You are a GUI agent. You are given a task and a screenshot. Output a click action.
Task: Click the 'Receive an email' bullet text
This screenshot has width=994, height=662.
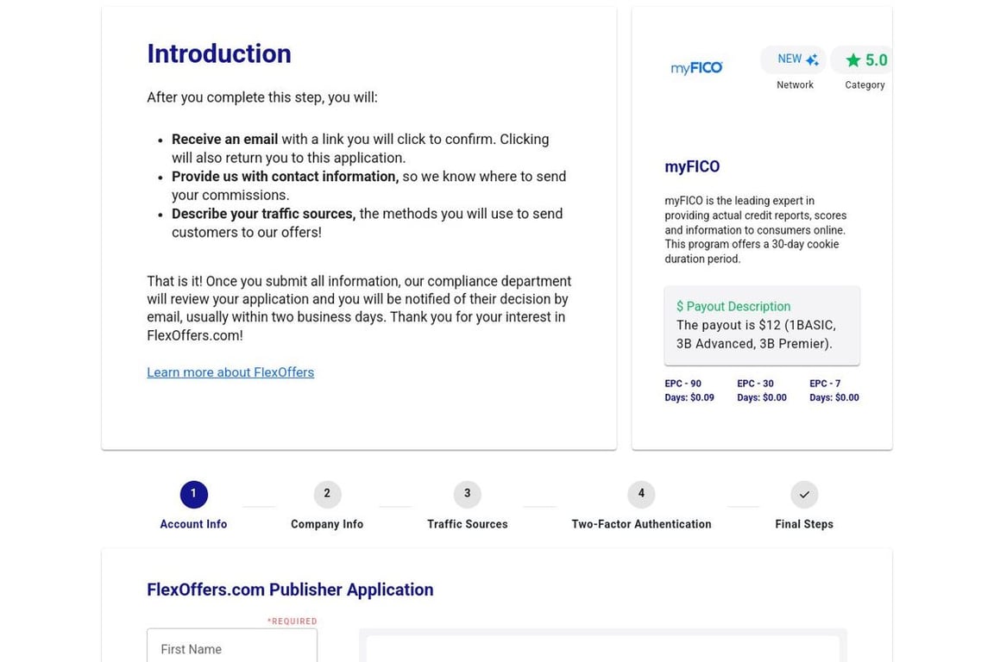pos(224,140)
